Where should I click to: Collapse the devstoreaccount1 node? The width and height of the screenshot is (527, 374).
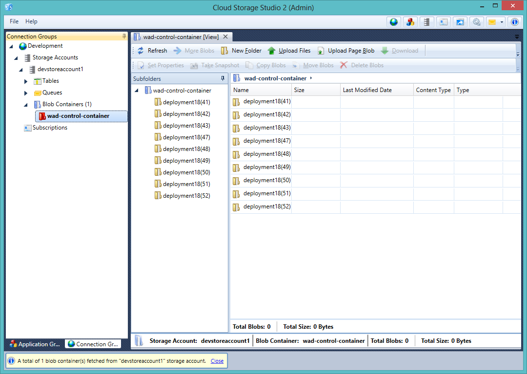pyautogui.click(x=21, y=70)
